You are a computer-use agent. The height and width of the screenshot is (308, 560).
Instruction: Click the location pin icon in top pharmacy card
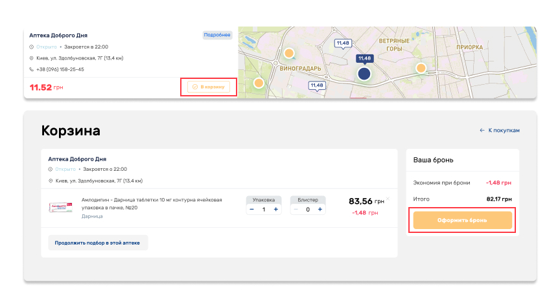(31, 58)
